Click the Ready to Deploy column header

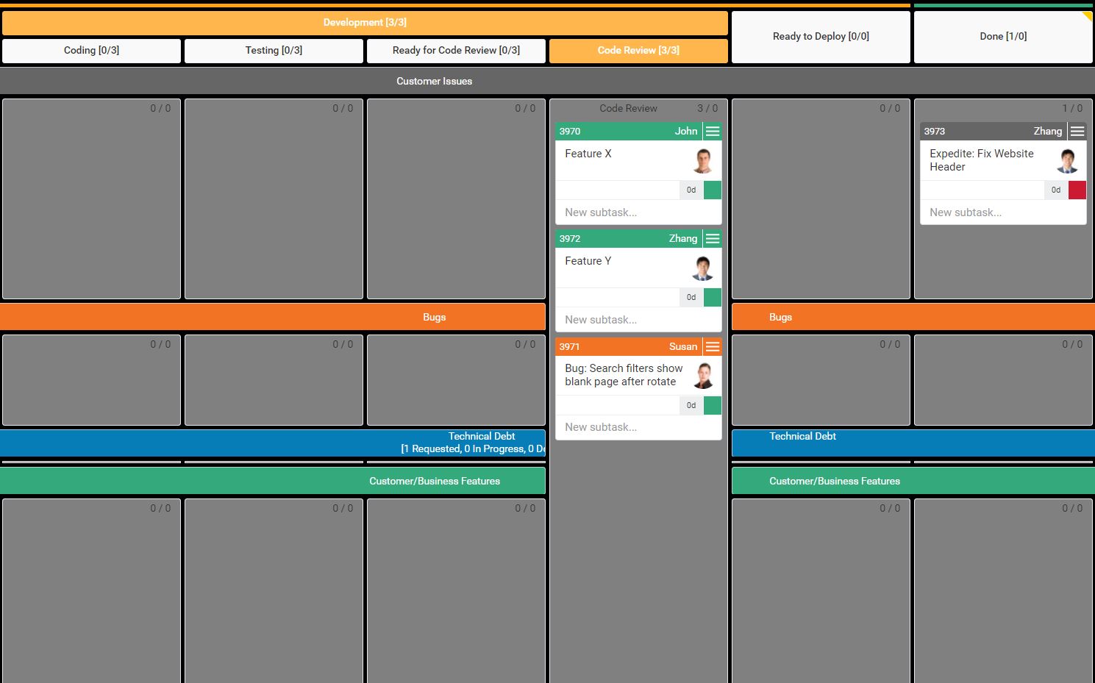821,36
